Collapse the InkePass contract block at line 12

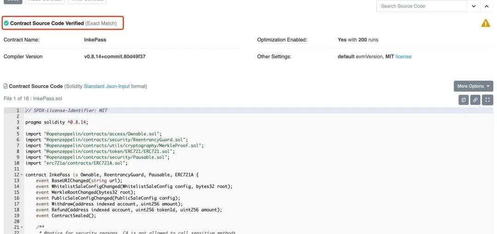21,175
